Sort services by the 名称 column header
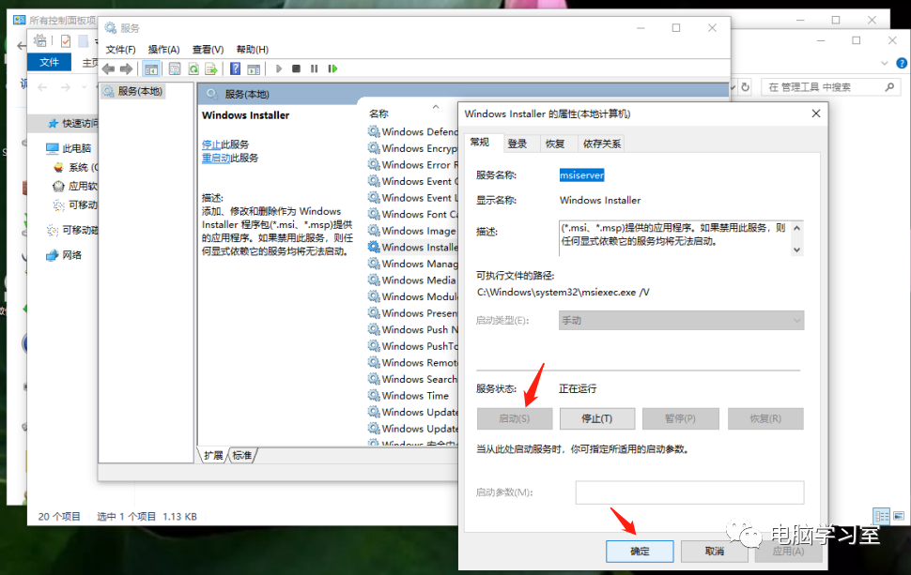This screenshot has height=575, width=911. coord(378,113)
